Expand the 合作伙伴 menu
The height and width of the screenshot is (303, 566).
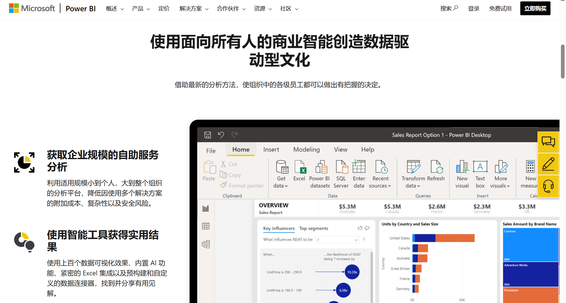tap(231, 9)
